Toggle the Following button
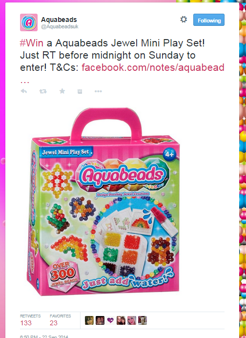 pos(209,20)
